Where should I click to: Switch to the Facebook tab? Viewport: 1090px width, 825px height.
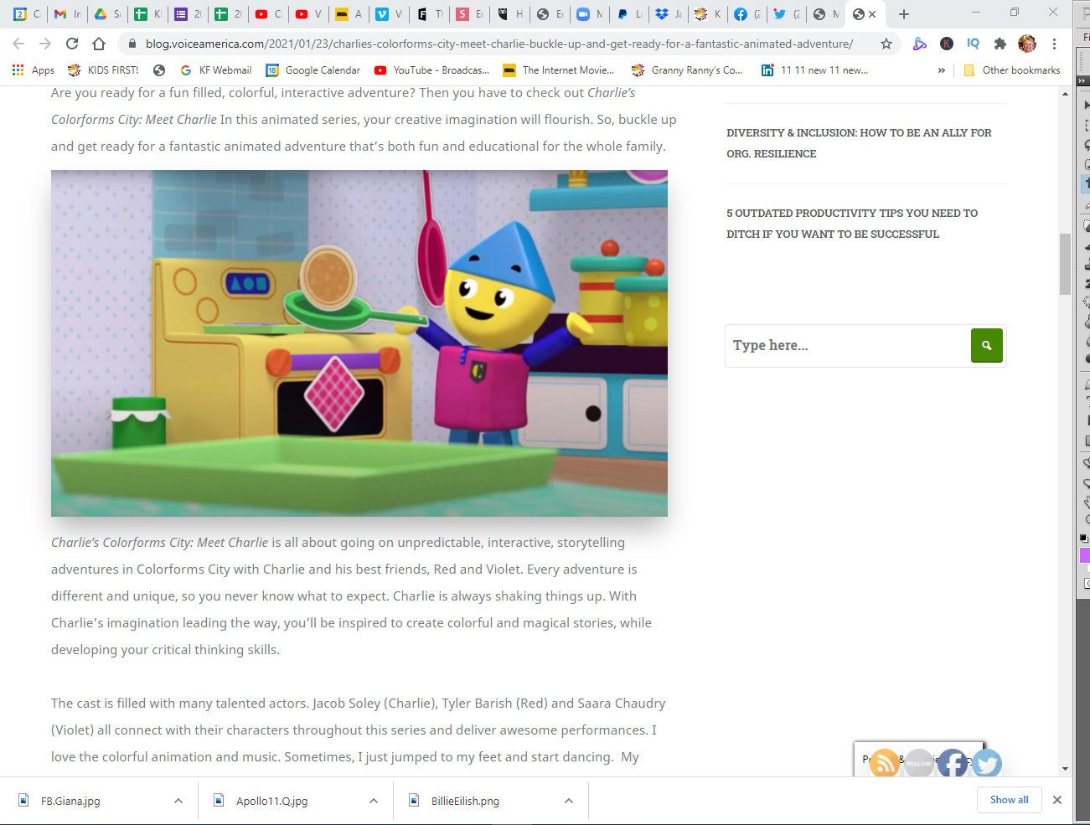coord(747,14)
